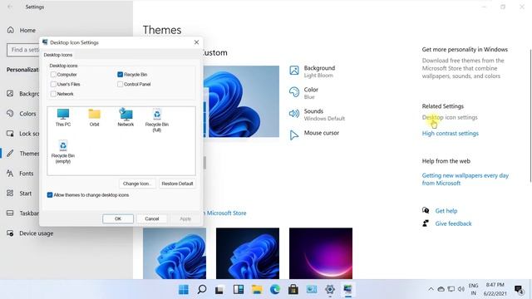The width and height of the screenshot is (532, 299).
Task: Select the This PC icon in list
Action: [x=63, y=117]
